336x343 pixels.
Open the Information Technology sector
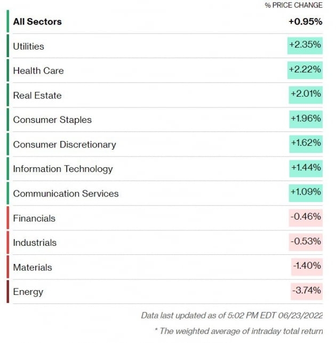(x=63, y=169)
